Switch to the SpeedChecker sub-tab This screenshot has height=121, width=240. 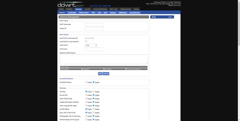(135, 13)
